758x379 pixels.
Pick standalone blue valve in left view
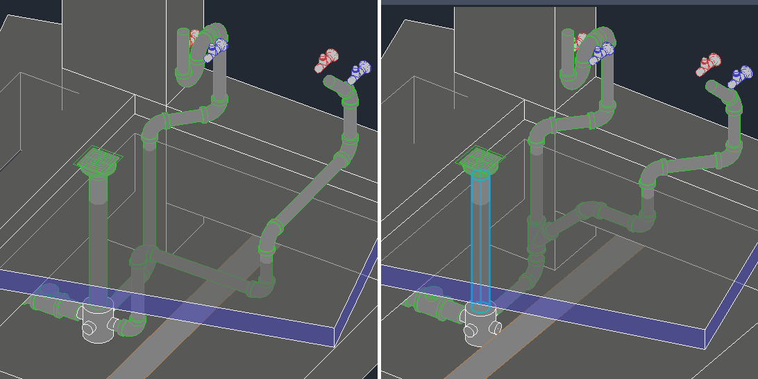pos(359,72)
